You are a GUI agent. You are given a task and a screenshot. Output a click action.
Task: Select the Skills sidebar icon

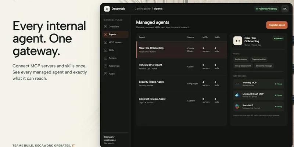click(105, 50)
